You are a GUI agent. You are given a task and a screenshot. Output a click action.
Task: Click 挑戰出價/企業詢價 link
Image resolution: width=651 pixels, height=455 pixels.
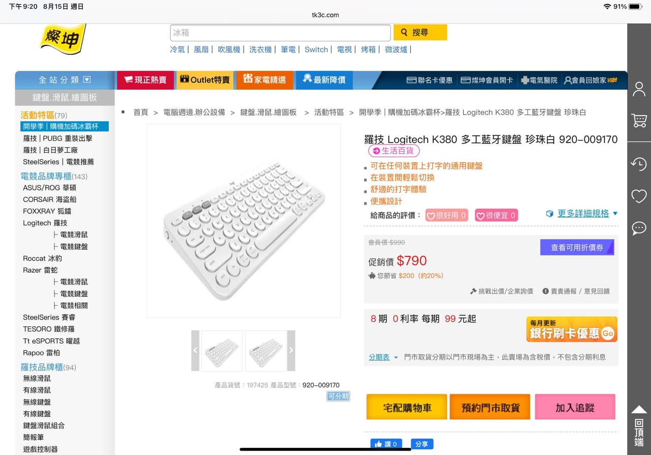501,291
